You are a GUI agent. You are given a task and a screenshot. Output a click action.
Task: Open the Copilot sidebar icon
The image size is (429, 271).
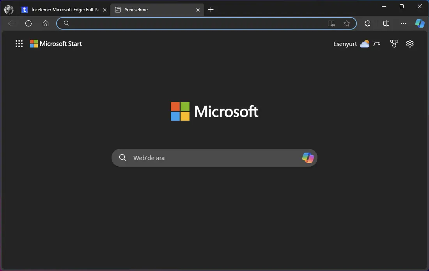[x=420, y=23]
